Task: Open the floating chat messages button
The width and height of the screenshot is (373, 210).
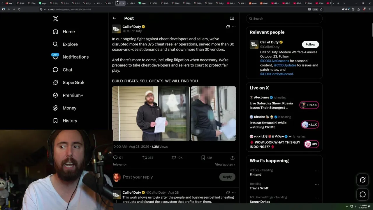Action: [363, 195]
